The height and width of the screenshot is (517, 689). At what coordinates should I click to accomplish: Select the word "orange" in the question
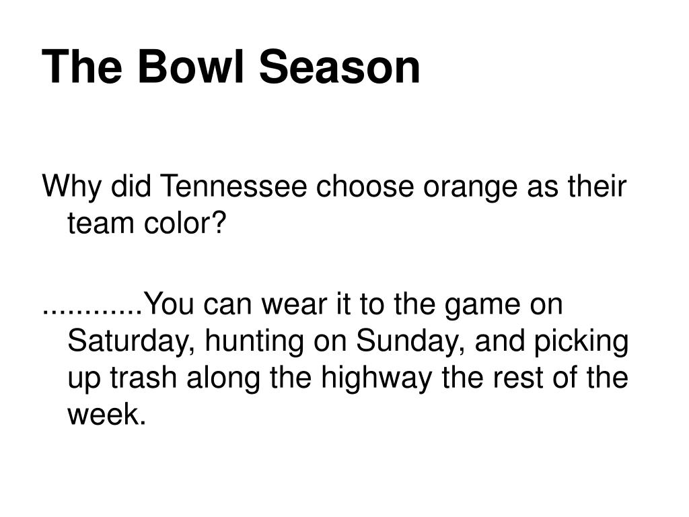click(x=470, y=188)
